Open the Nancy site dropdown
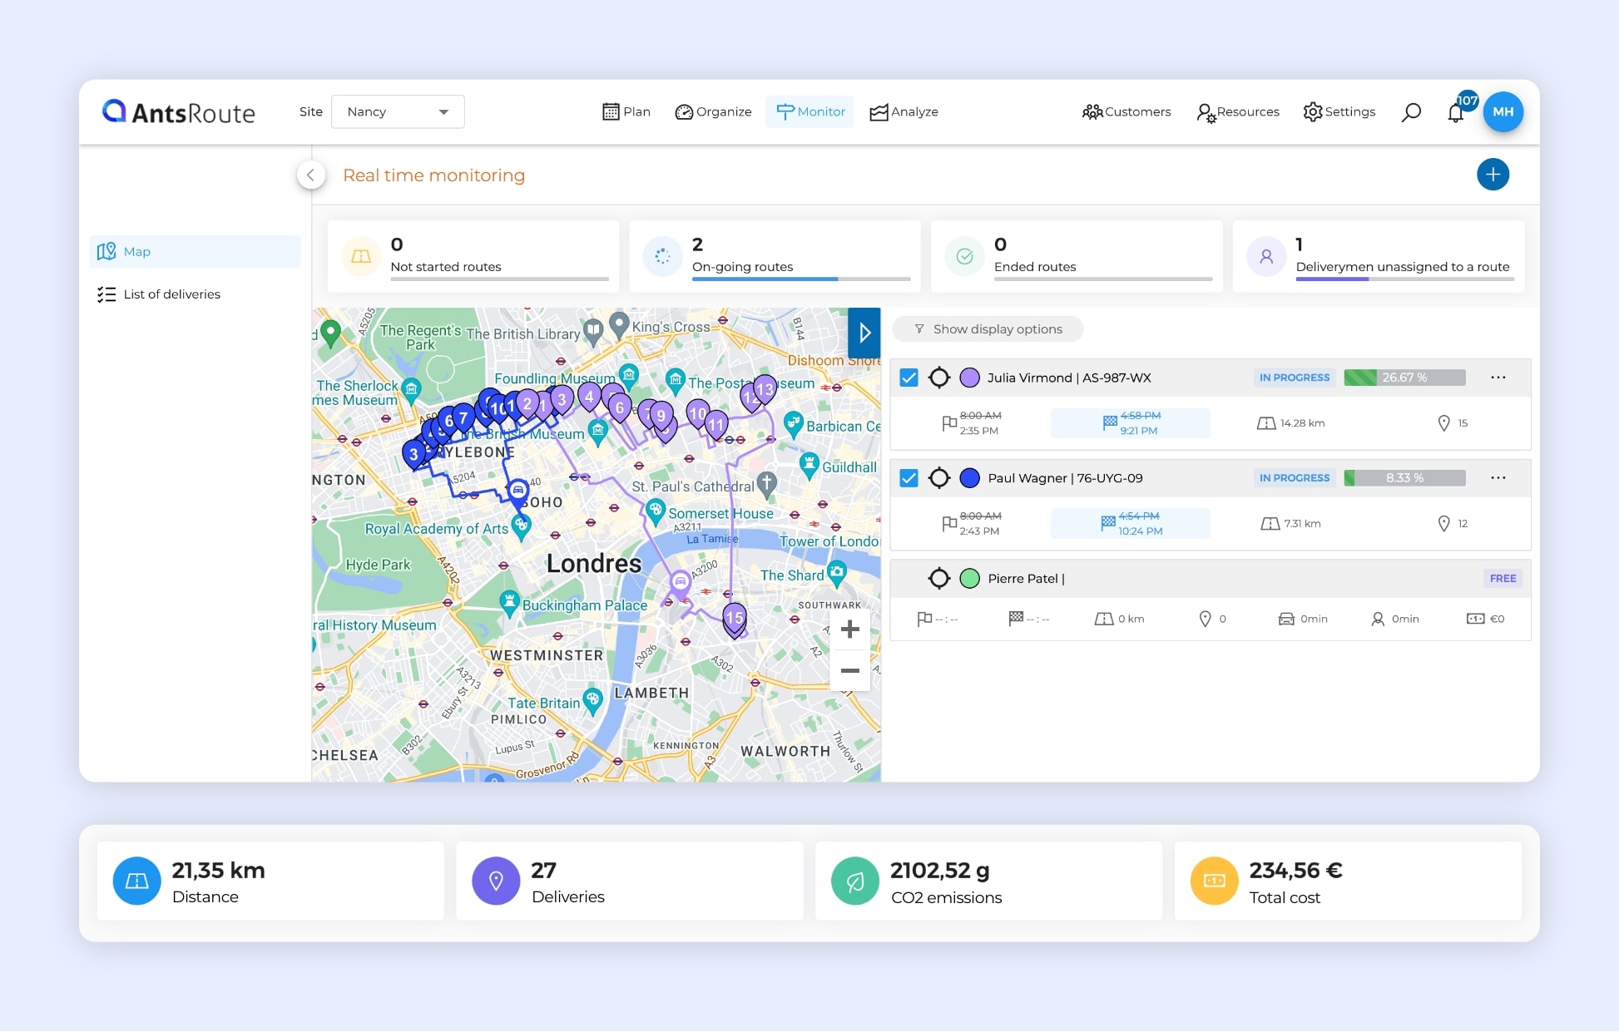Image resolution: width=1619 pixels, height=1032 pixels. [x=398, y=112]
